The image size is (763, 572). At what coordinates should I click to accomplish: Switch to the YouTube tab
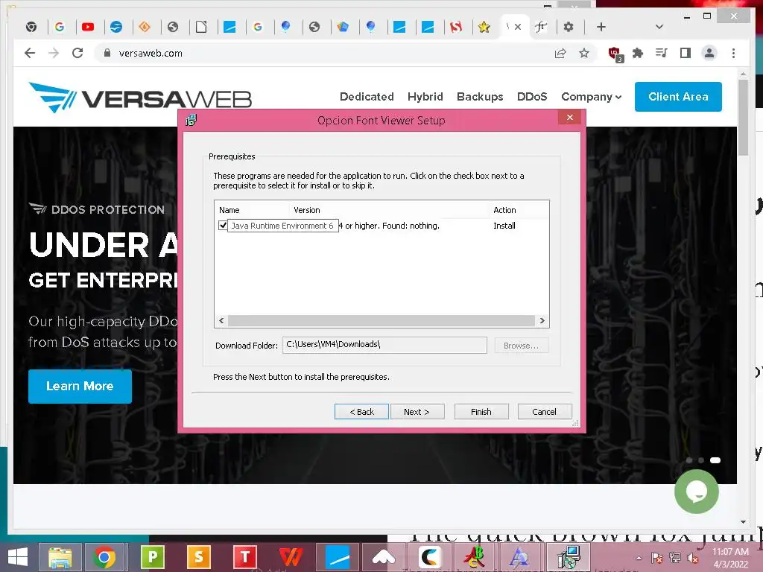click(88, 27)
